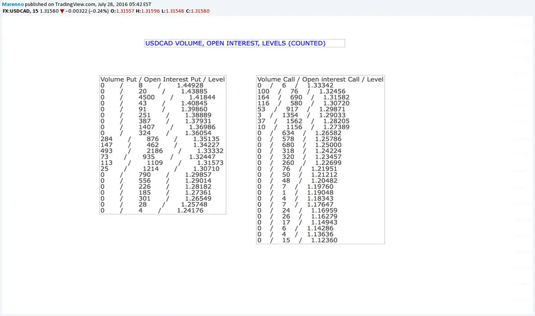Select put row with level 1.29014

click(156, 181)
